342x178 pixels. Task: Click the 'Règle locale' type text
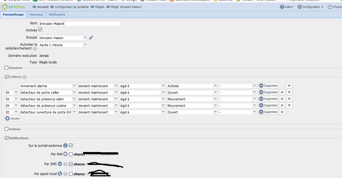coord(48,62)
